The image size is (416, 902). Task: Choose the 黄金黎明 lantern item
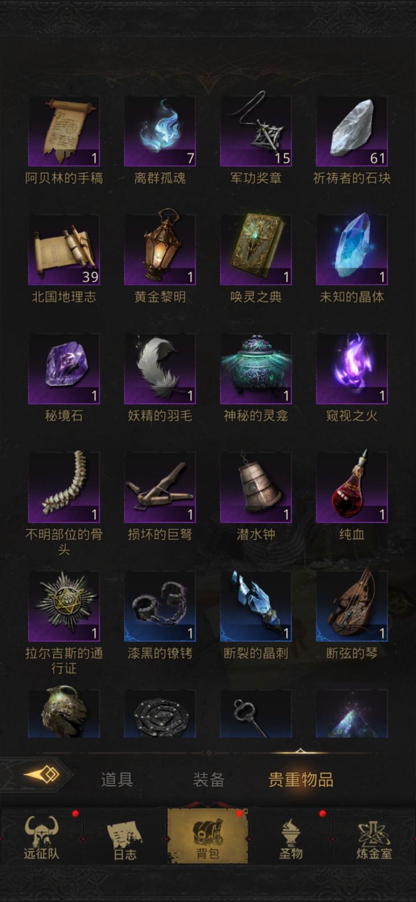click(159, 250)
